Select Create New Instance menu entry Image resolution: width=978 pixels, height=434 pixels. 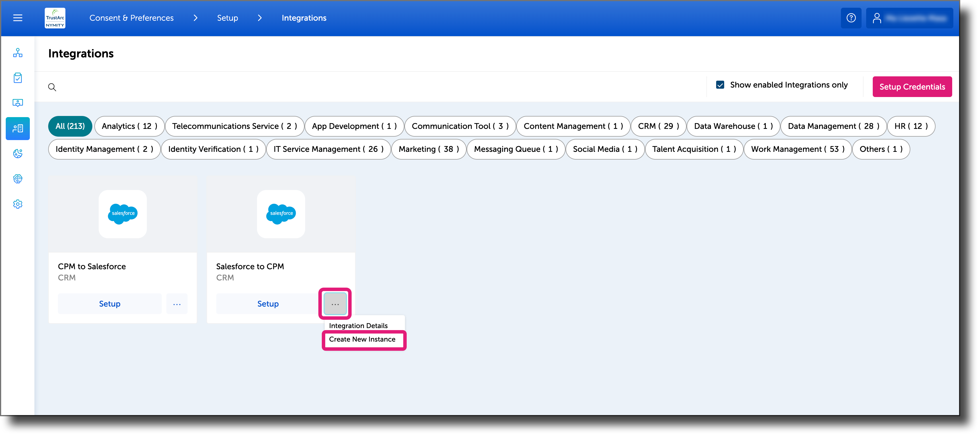click(363, 339)
